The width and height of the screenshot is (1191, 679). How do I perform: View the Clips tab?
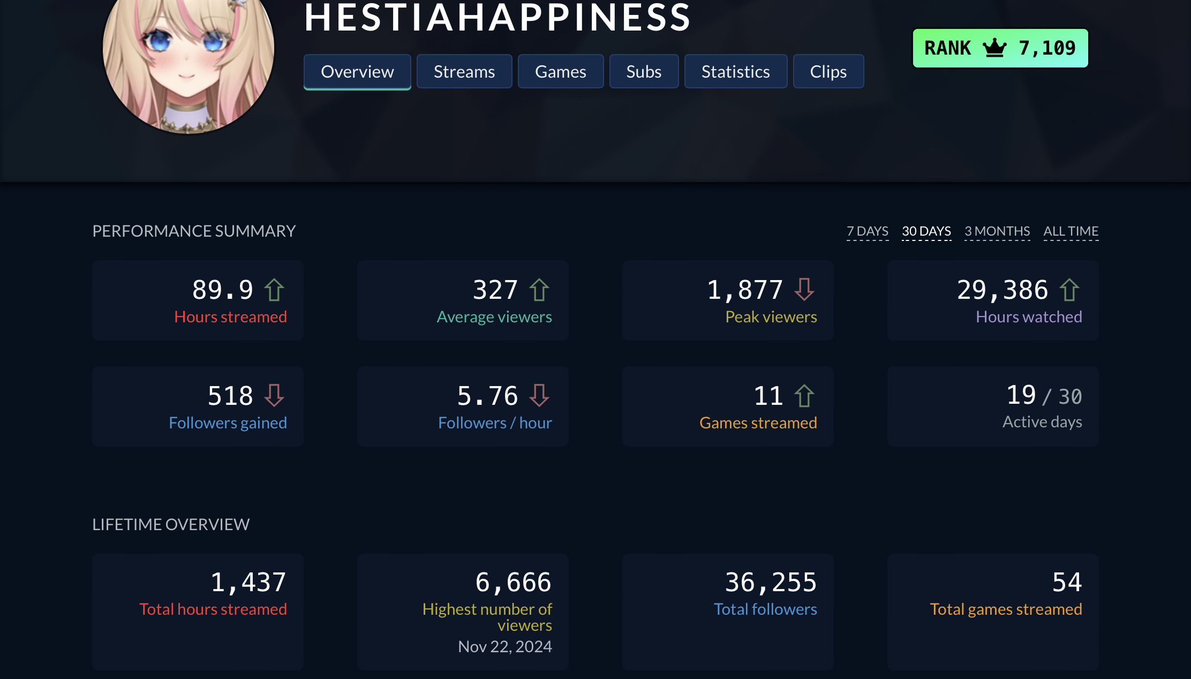tap(828, 71)
